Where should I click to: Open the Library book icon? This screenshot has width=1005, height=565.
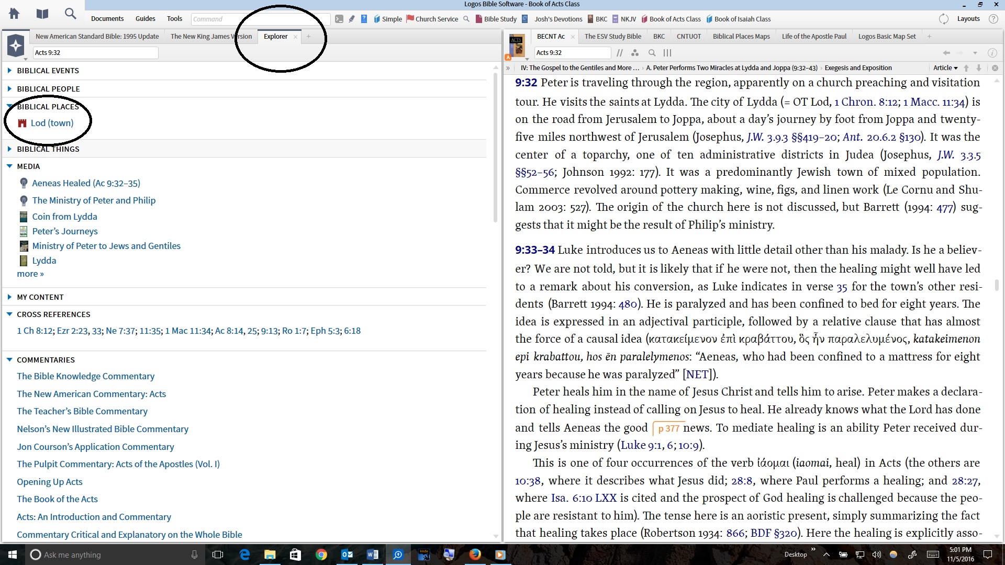(42, 14)
